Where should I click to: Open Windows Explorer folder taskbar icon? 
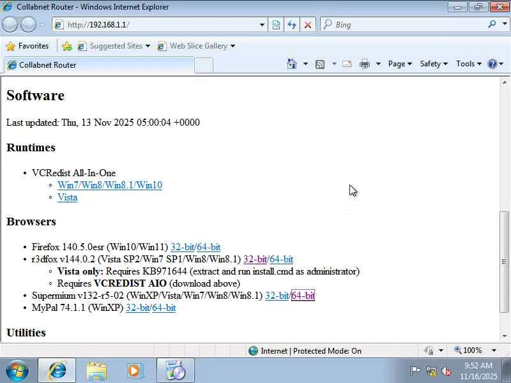96,371
